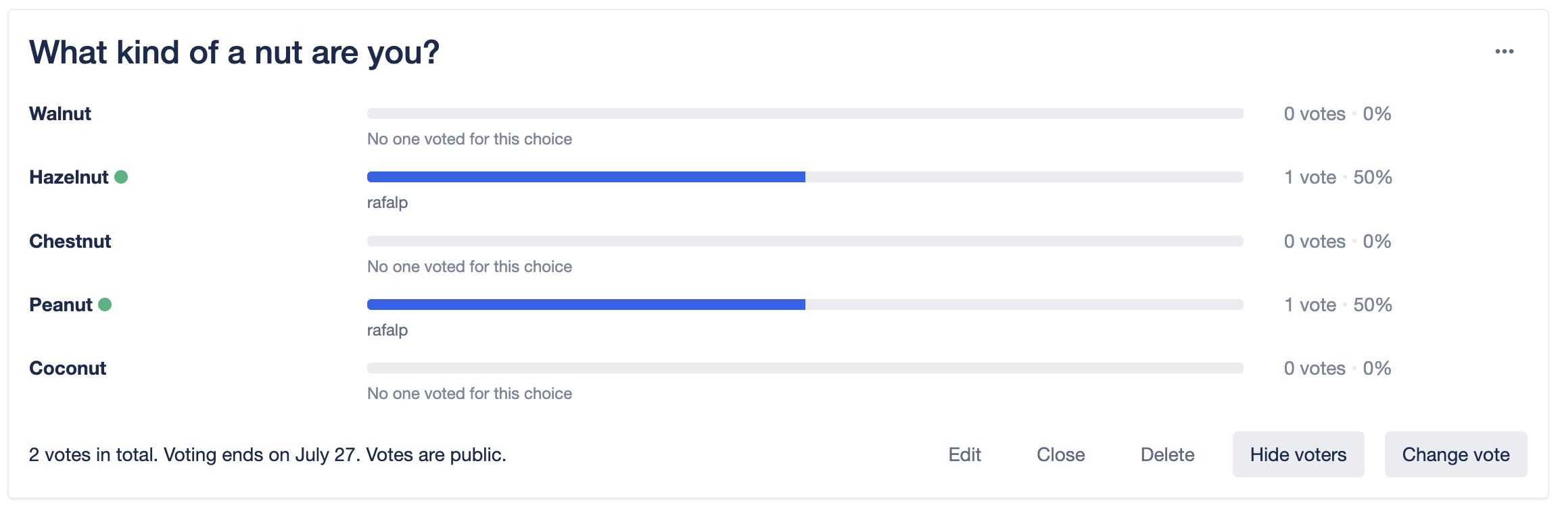Click the Delete poll link
Screen dimensions: 1558x505
coord(1167,454)
